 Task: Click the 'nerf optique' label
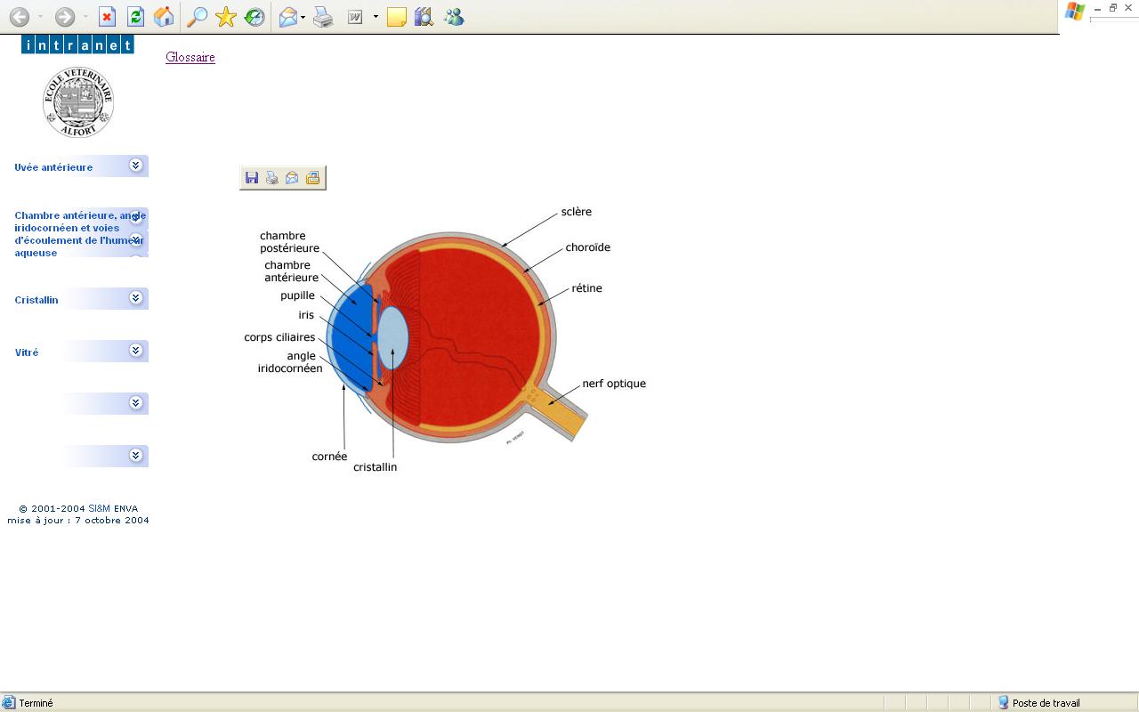point(614,384)
